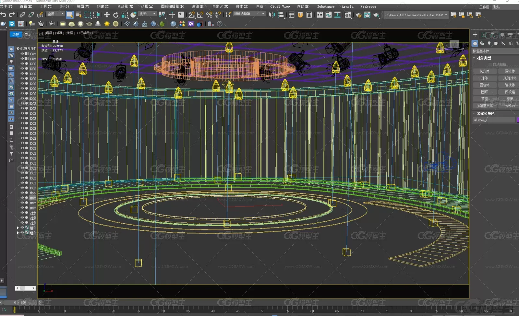Click the Redo arrow icon
The image size is (519, 316).
click(12, 15)
